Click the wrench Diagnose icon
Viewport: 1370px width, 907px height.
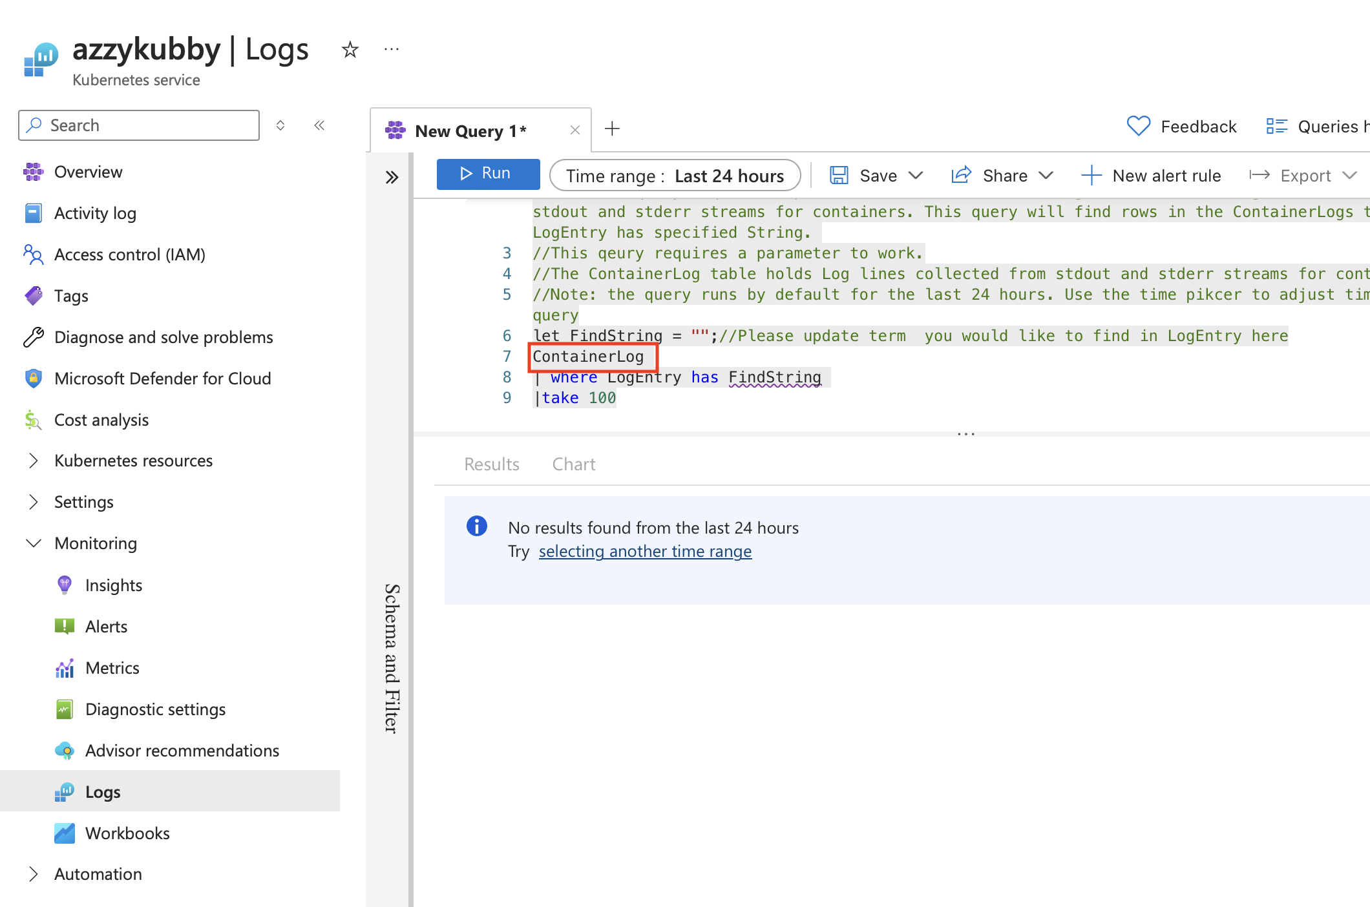pyautogui.click(x=34, y=337)
